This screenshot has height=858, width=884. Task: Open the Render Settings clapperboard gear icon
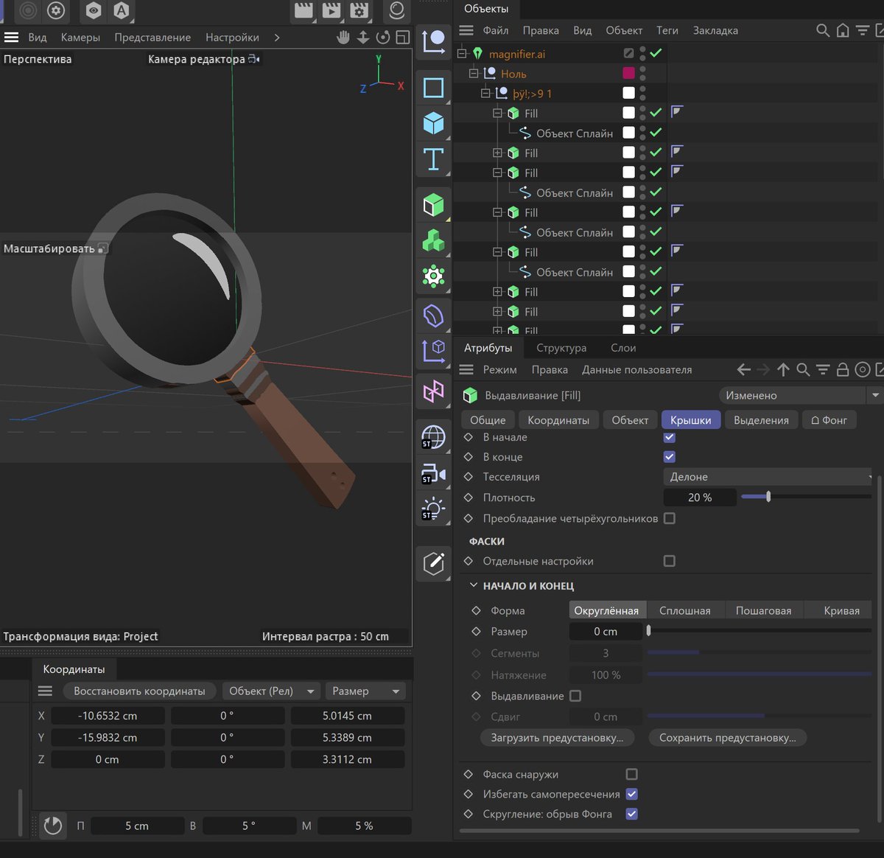pyautogui.click(x=359, y=10)
